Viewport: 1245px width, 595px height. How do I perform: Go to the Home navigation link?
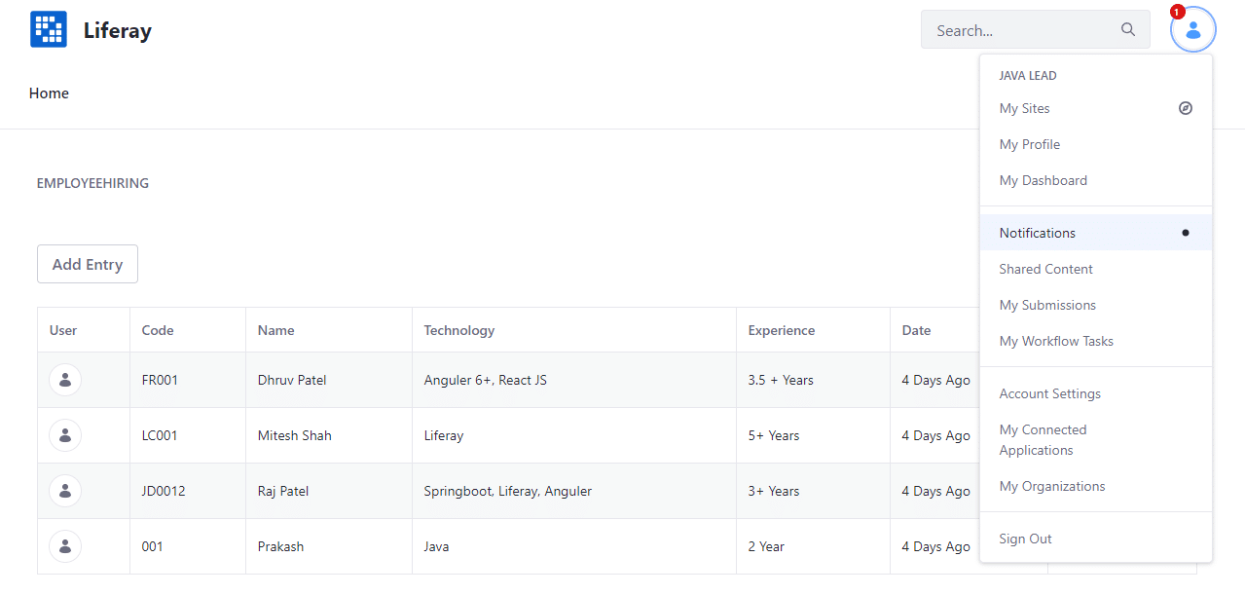49,93
